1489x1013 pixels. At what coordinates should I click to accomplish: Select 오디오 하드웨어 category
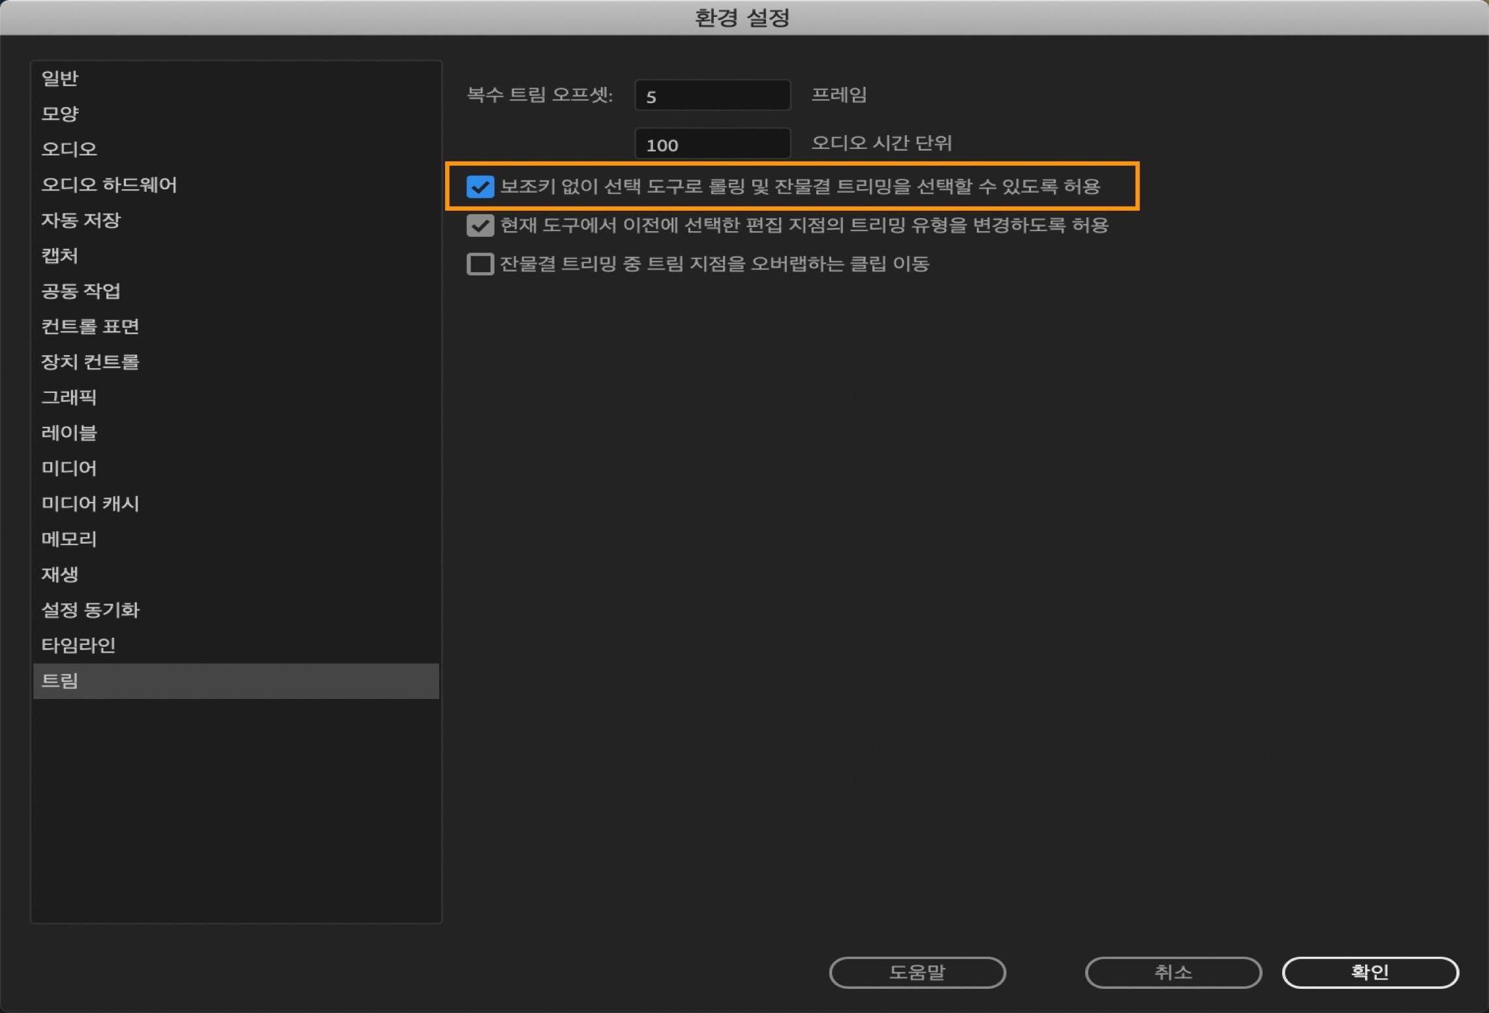point(109,185)
